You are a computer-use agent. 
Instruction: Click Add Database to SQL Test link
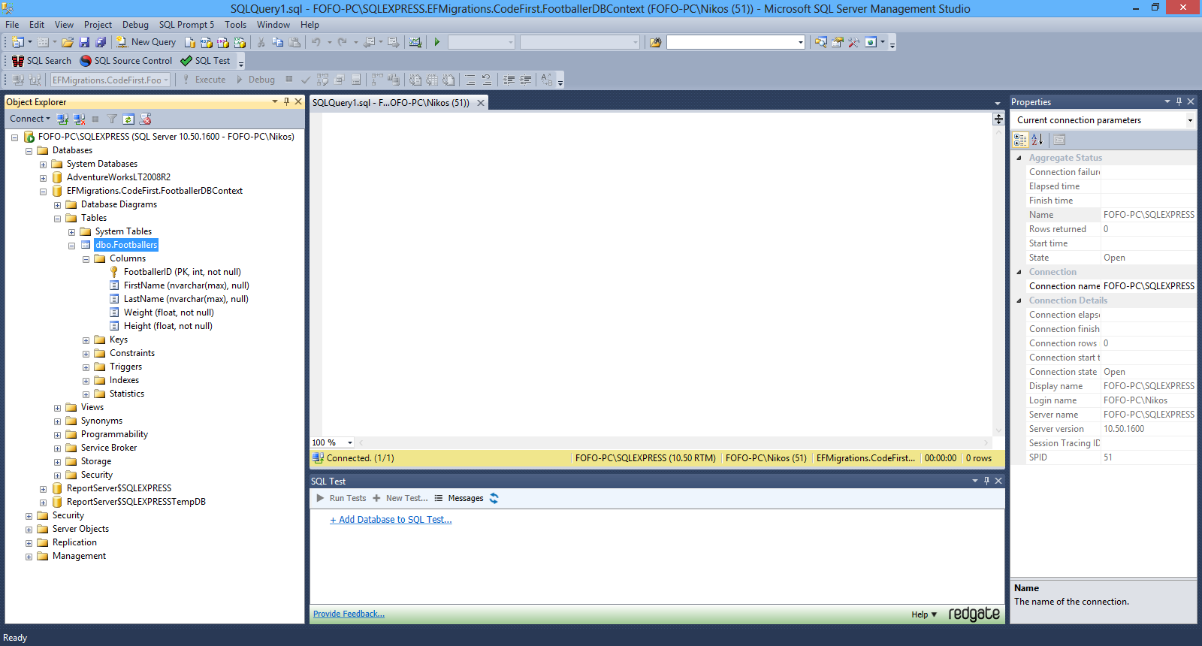click(x=391, y=520)
